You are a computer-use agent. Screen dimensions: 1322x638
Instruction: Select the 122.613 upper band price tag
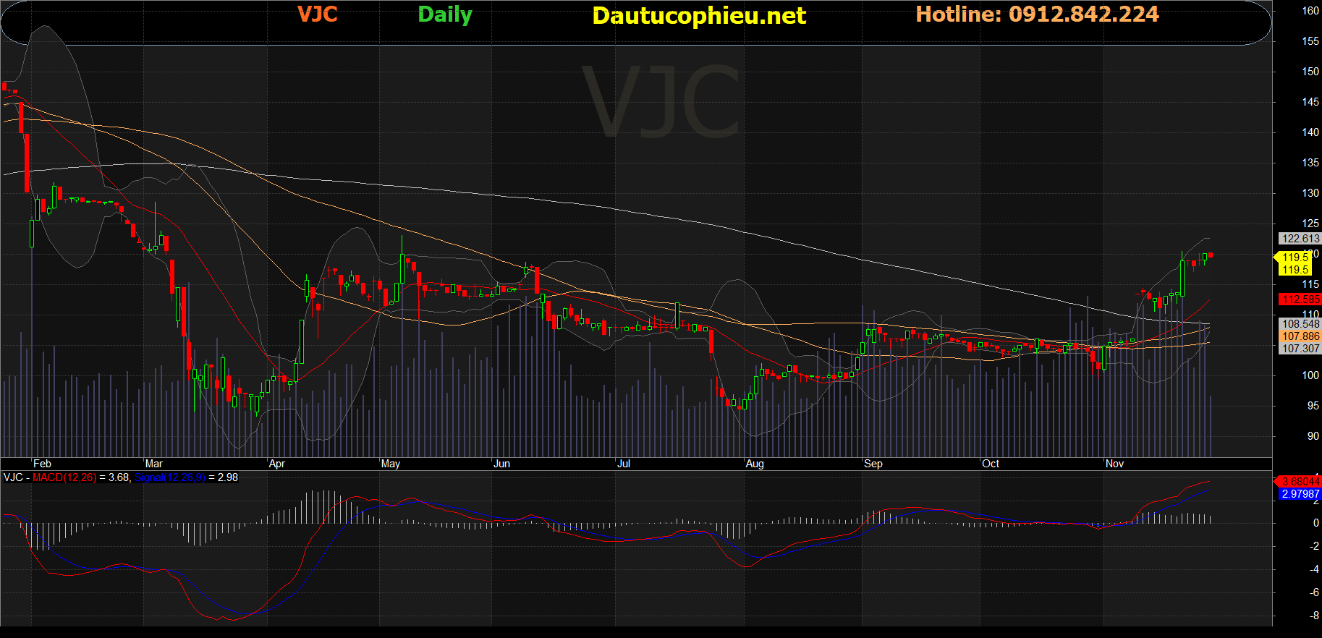pyautogui.click(x=1300, y=239)
